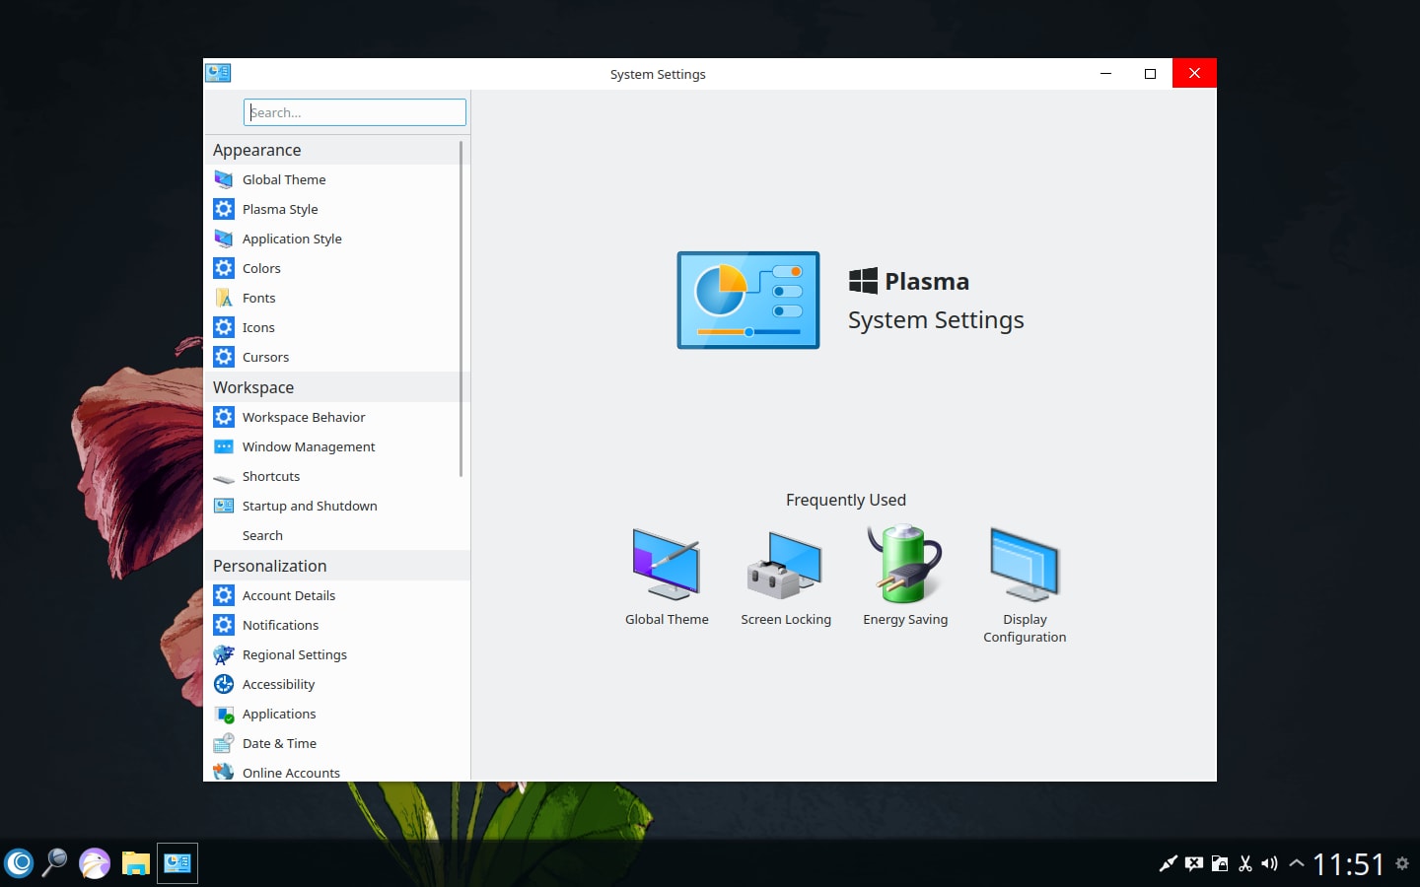Image resolution: width=1420 pixels, height=887 pixels.
Task: Open the Colors settings entry
Action: click(261, 268)
